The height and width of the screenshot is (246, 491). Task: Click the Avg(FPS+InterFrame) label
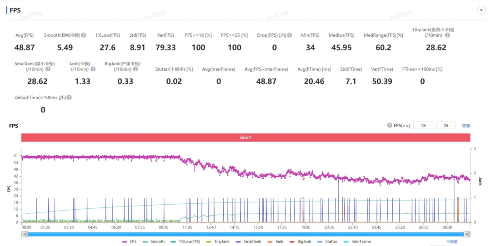pyautogui.click(x=266, y=69)
